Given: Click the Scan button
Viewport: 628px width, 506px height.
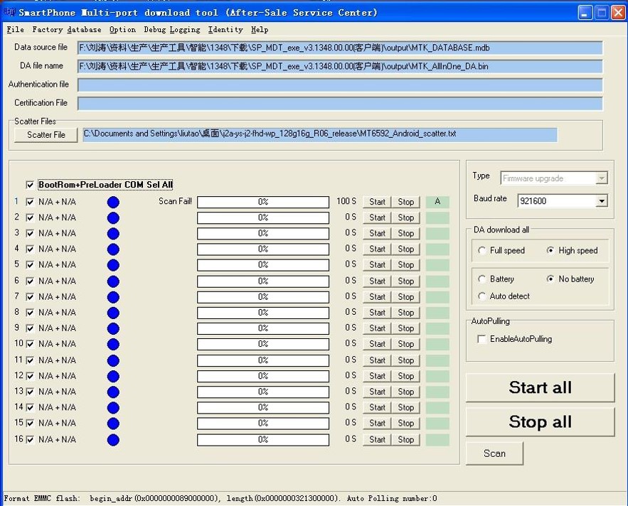Looking at the screenshot, I should click(x=494, y=453).
